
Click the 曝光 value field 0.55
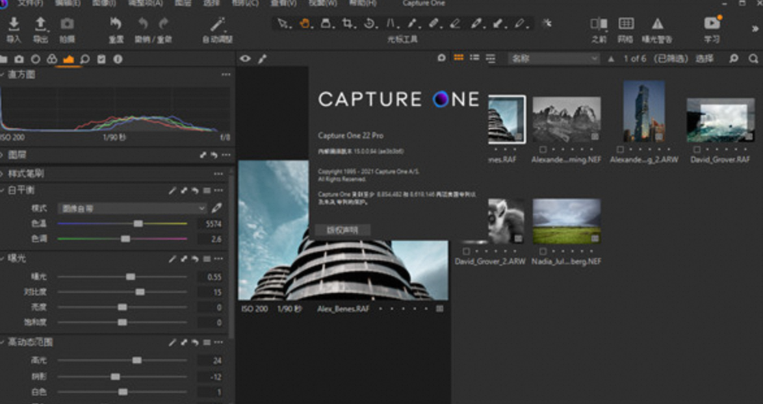pyautogui.click(x=210, y=277)
